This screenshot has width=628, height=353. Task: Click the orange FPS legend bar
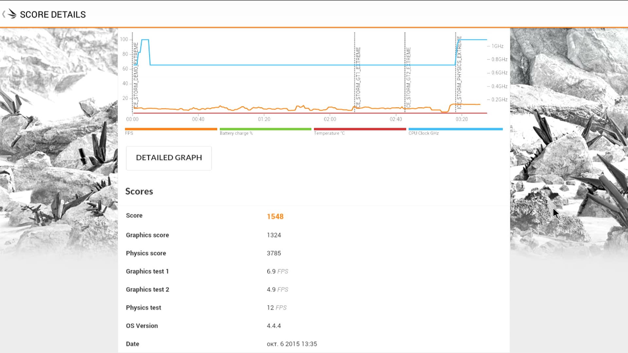pos(171,129)
